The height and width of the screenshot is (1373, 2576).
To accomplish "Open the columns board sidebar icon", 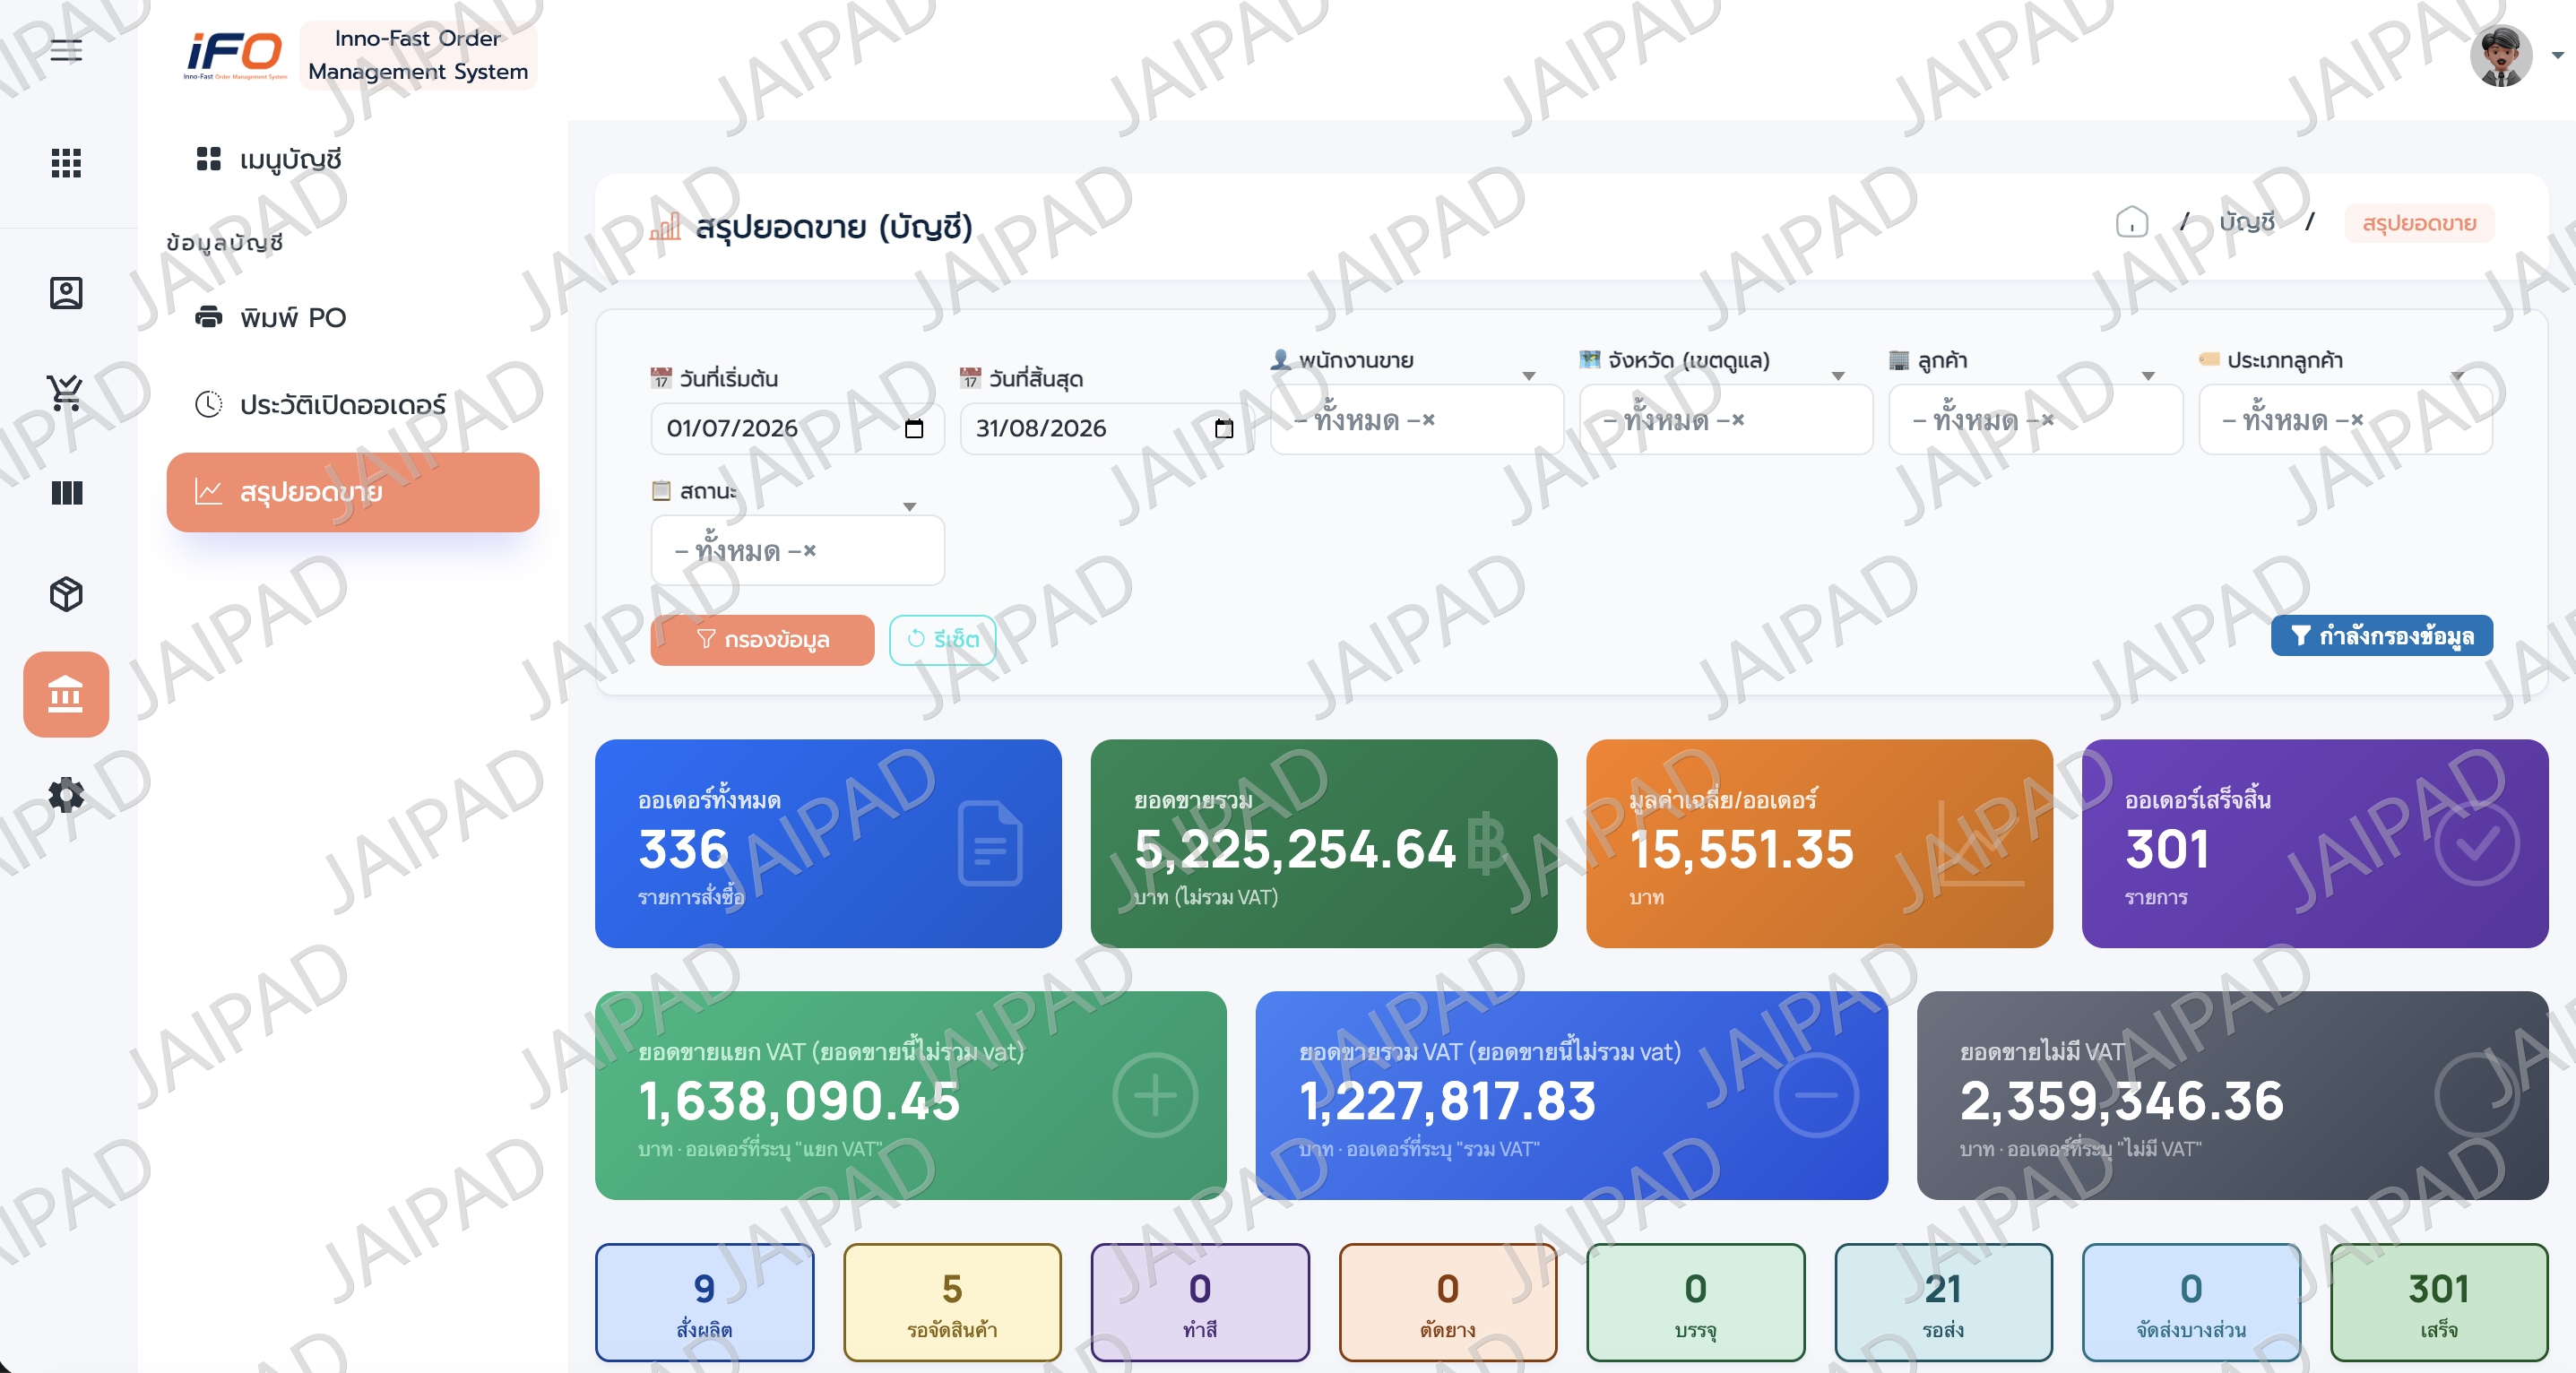I will point(66,493).
